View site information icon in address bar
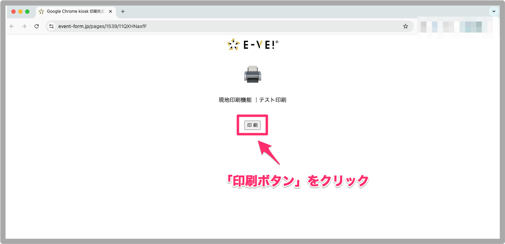 51,26
